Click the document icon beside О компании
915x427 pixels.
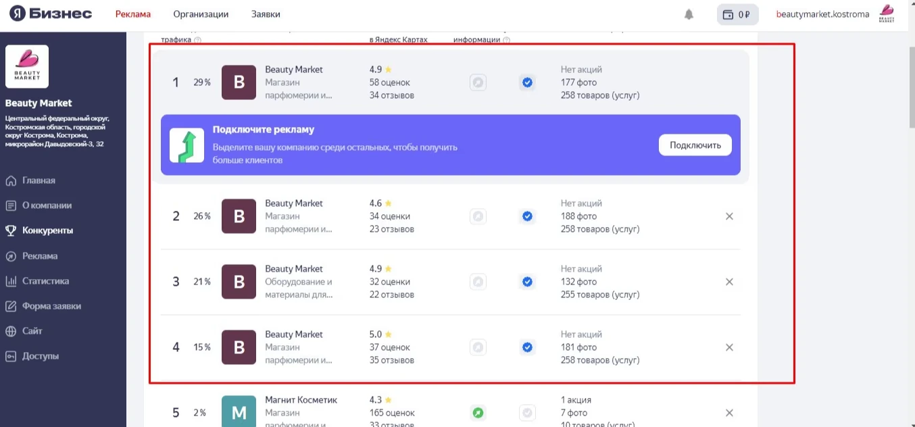[11, 205]
